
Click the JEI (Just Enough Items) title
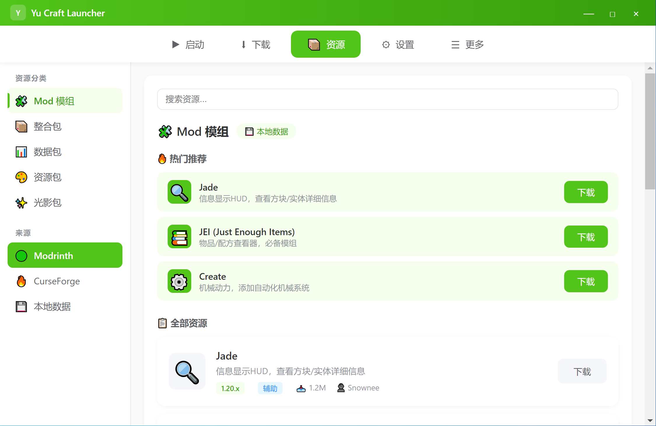(247, 232)
